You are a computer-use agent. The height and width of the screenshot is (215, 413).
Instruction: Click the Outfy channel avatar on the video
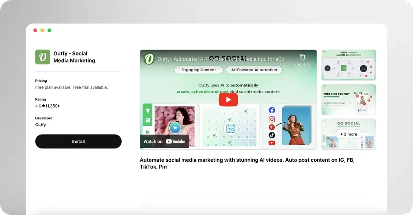point(149,59)
